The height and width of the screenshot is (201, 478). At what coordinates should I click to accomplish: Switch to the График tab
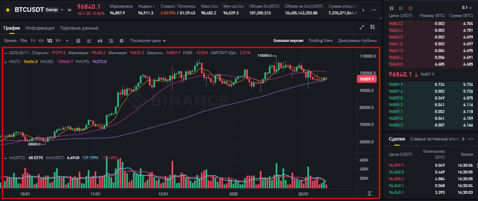12,28
